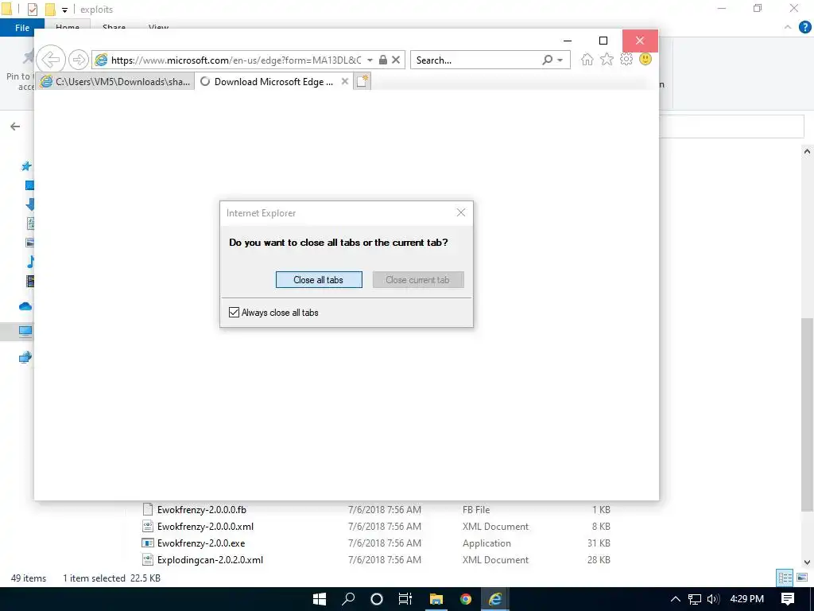Viewport: 814px width, 611px height.
Task: Open Google Chrome from taskbar
Action: coord(466,599)
